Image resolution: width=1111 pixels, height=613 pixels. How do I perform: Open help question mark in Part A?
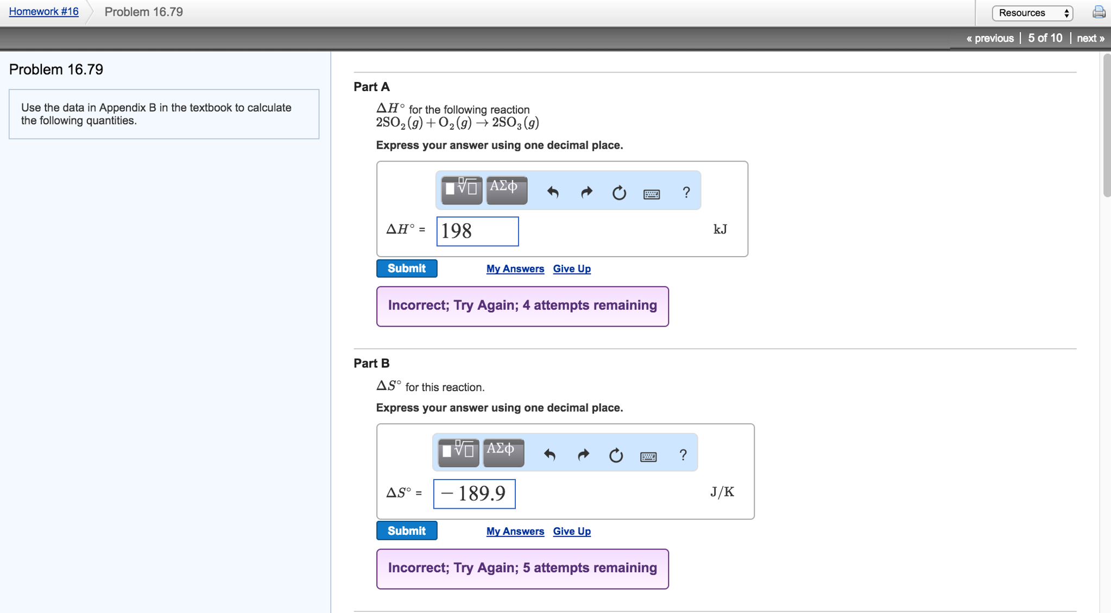coord(686,192)
